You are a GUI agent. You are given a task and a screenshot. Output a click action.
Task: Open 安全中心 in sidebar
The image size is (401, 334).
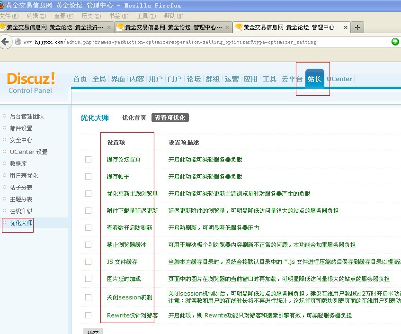21,140
